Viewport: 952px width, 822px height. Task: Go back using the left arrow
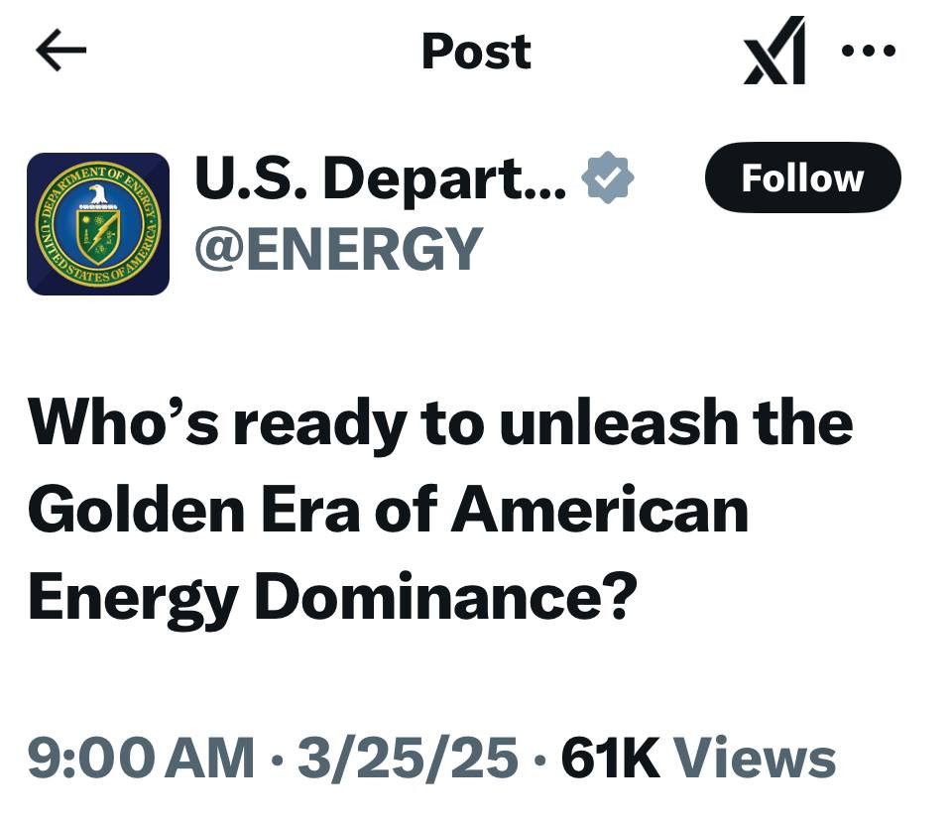click(60, 51)
